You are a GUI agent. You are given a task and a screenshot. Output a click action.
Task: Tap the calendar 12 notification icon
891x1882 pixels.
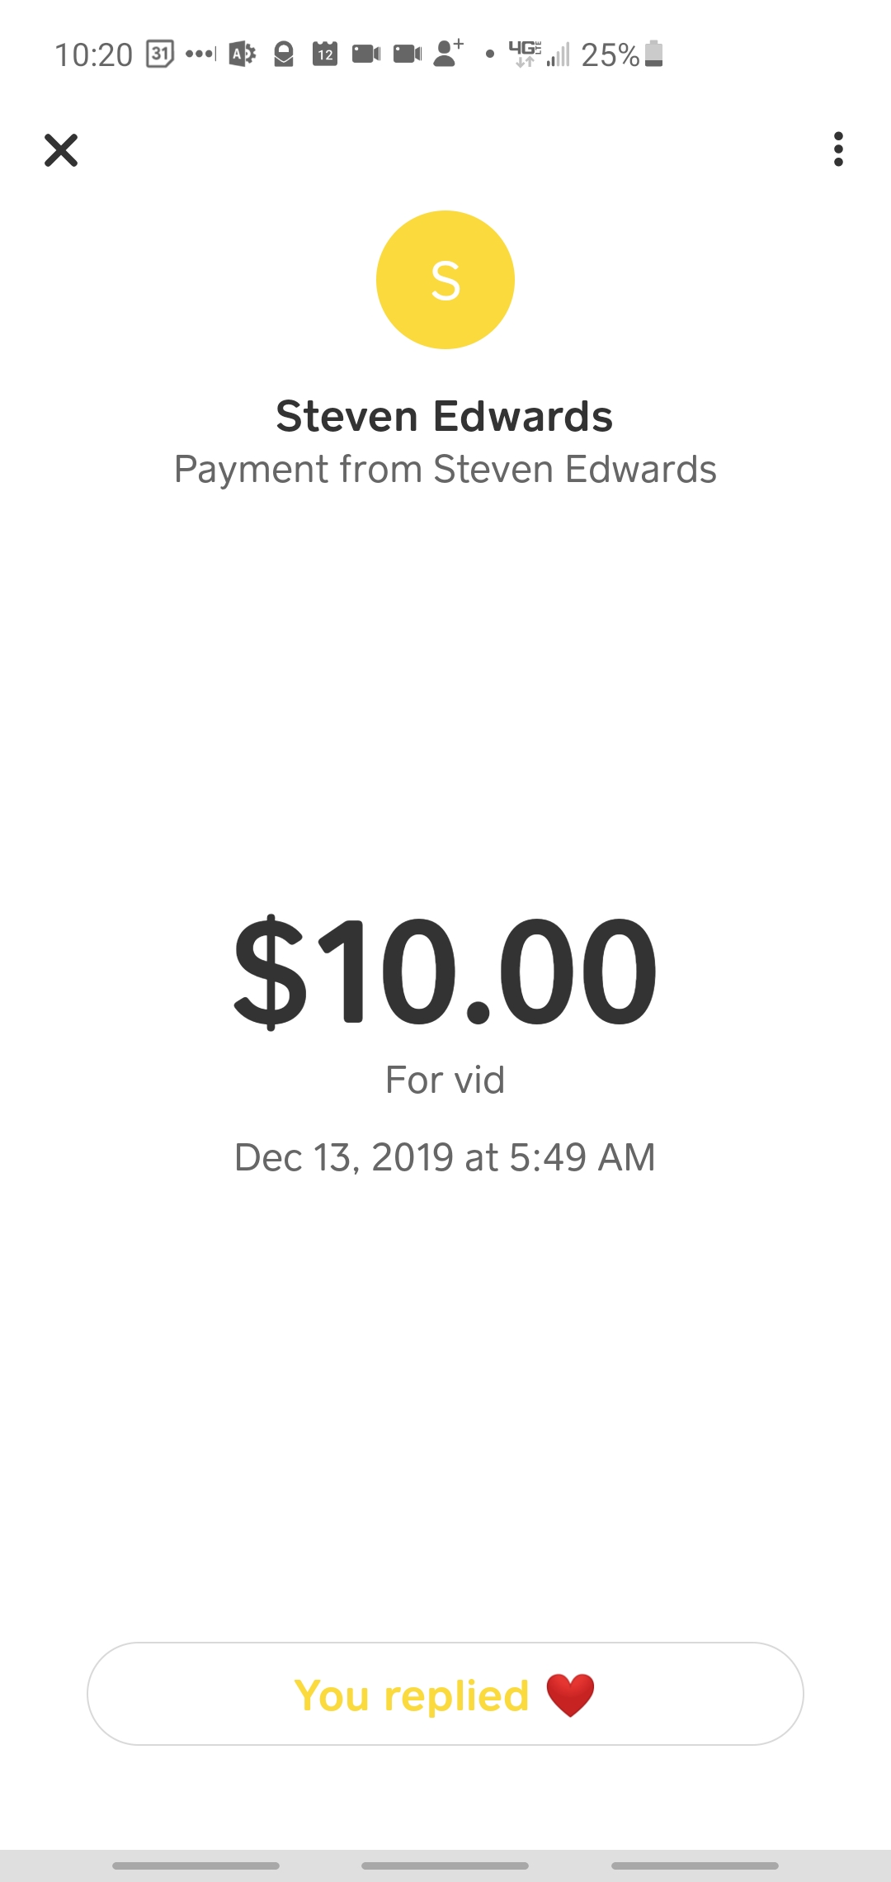point(325,54)
